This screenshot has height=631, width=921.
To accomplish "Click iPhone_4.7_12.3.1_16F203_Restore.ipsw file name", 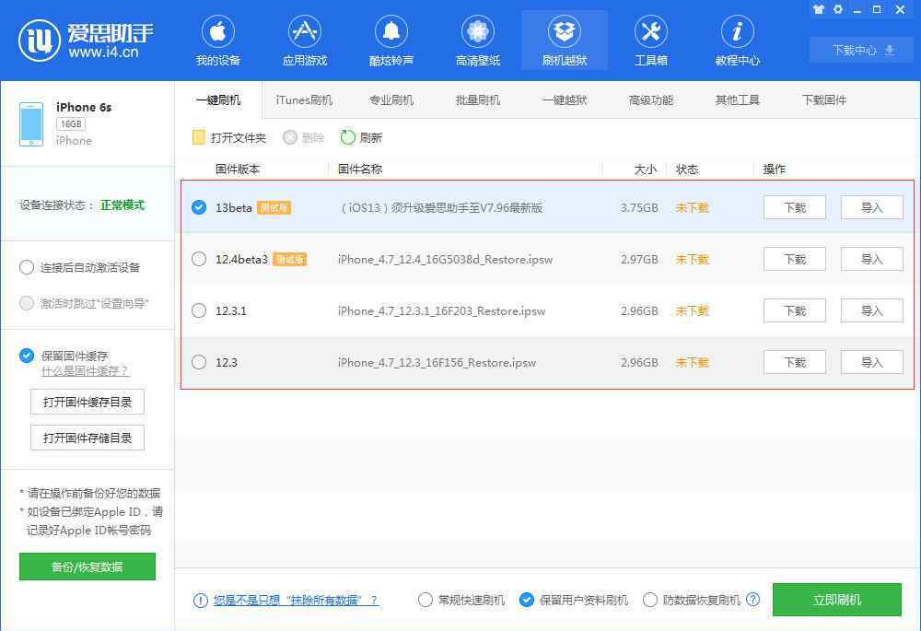I will [x=441, y=310].
